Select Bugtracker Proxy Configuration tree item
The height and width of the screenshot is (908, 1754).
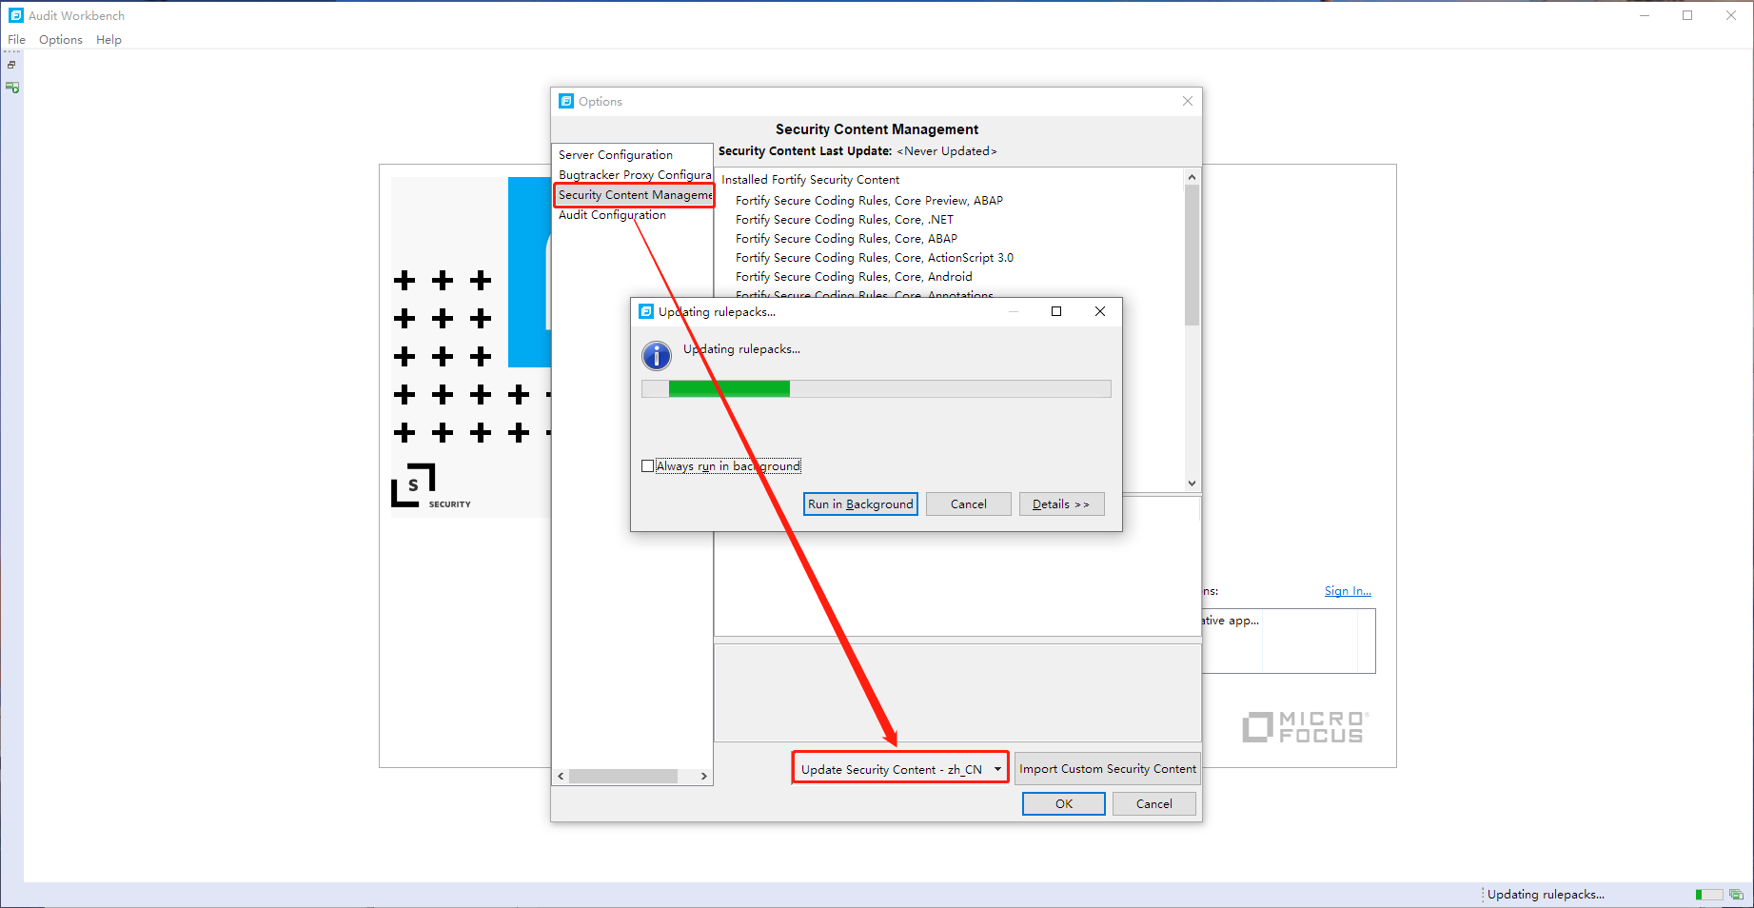coord(635,175)
